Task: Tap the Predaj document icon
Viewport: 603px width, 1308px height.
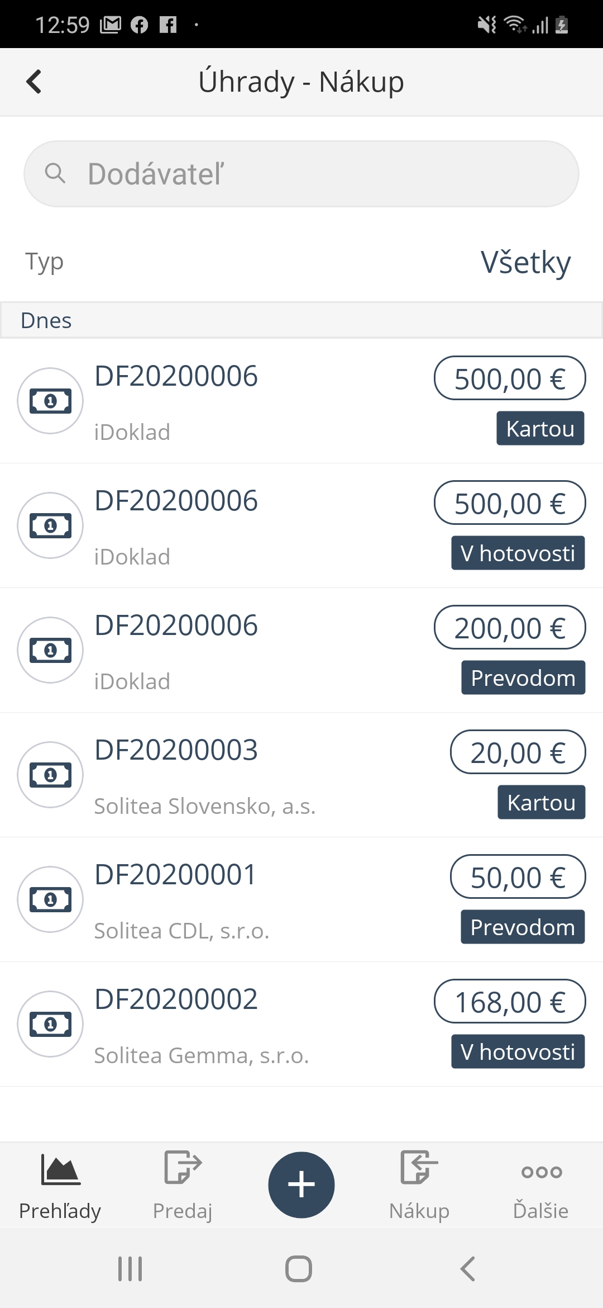Action: pos(183,1167)
